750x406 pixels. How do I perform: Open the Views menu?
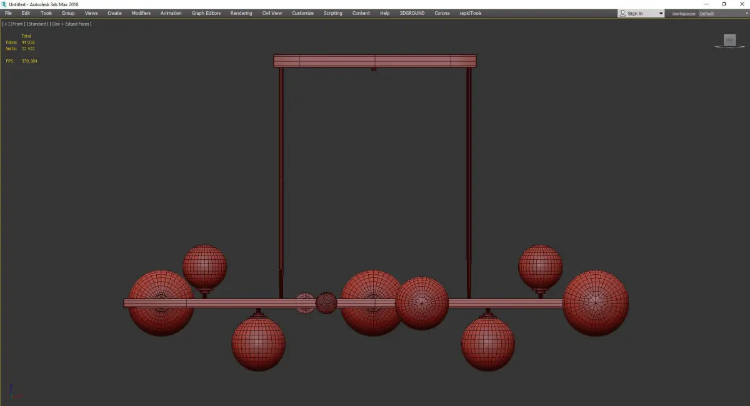pyautogui.click(x=91, y=13)
